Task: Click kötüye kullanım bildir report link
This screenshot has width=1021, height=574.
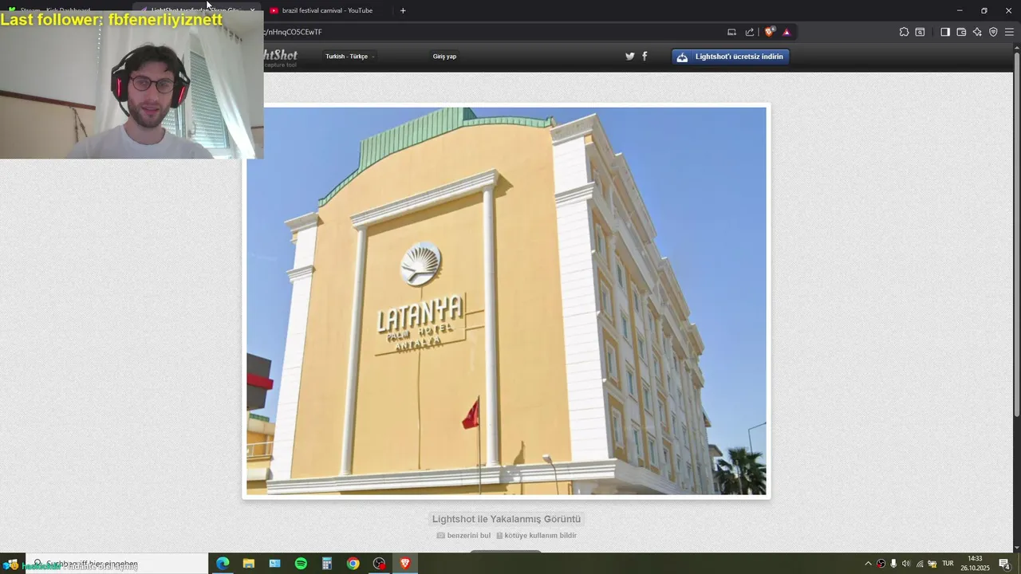Action: (x=536, y=536)
